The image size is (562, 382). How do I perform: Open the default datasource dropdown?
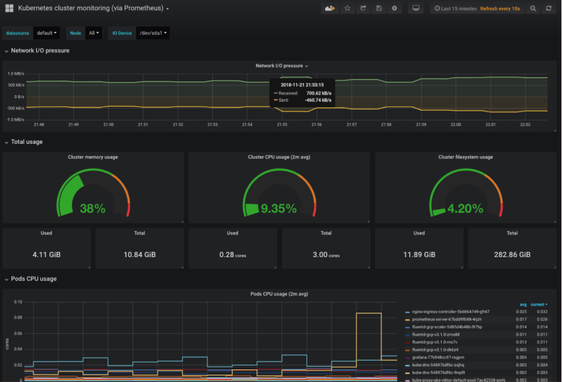click(46, 33)
